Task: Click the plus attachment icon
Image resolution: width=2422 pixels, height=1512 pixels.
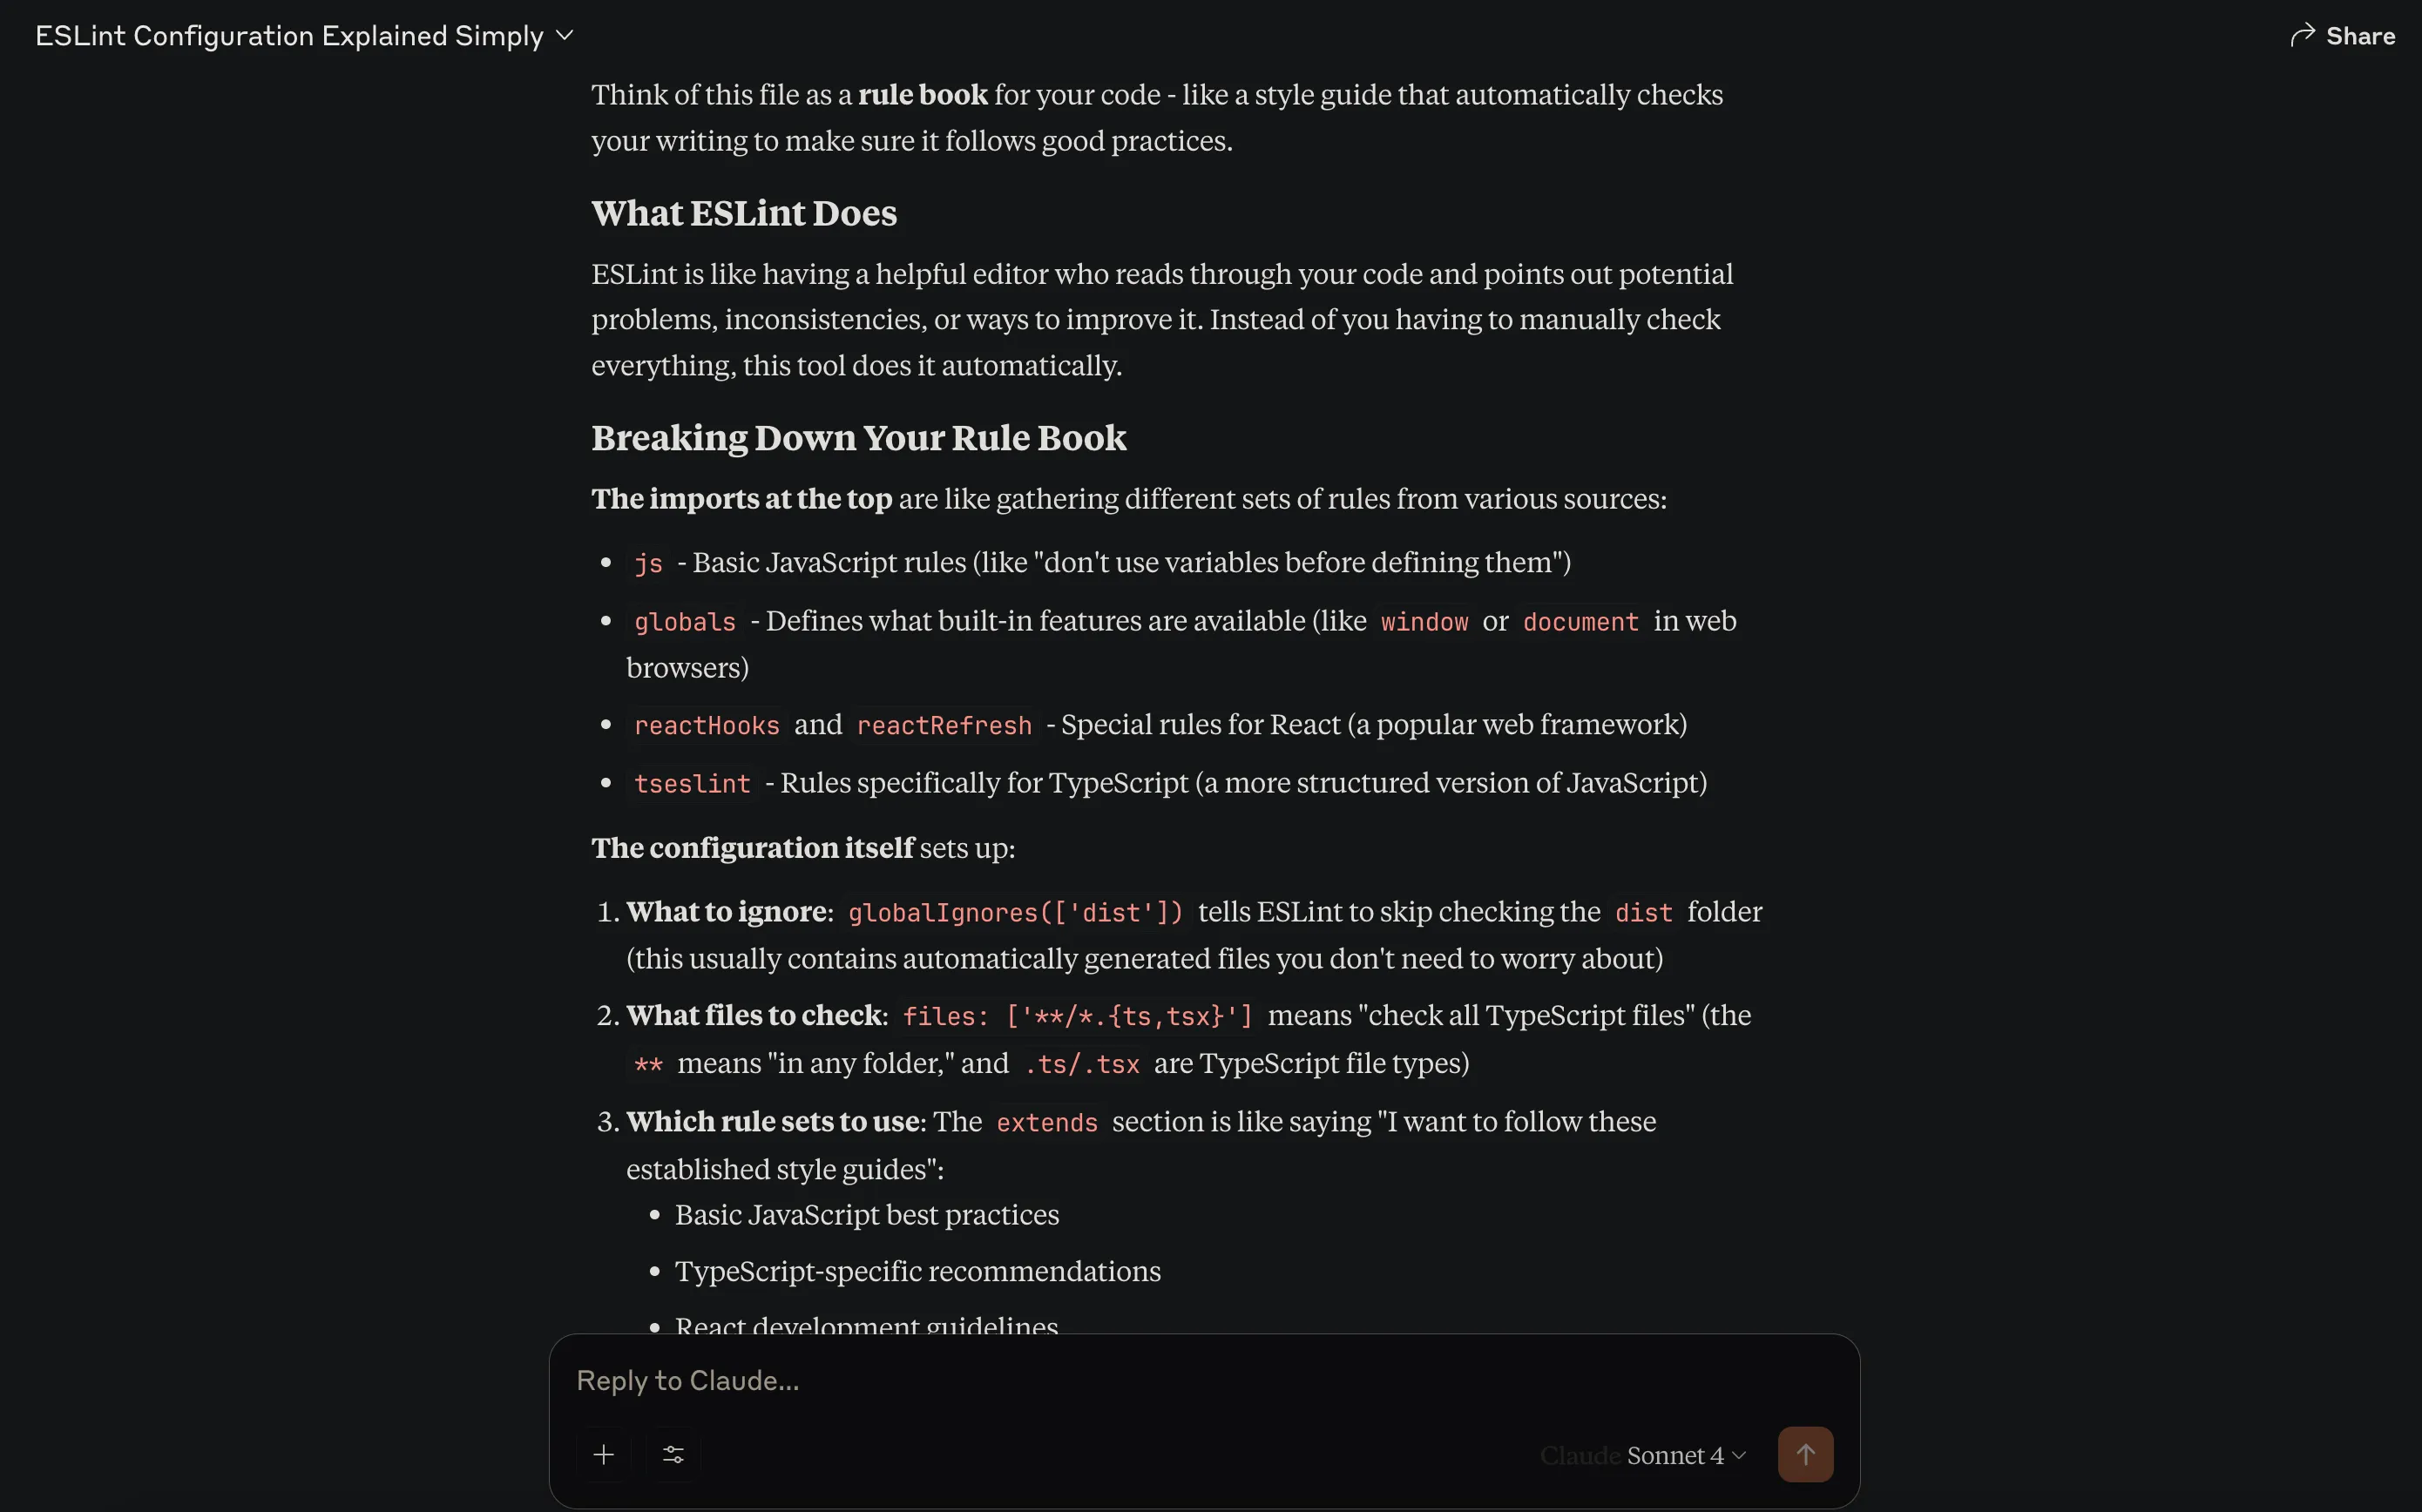Action: (x=603, y=1454)
